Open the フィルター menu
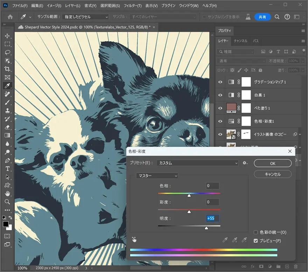The image size is (308, 272). (x=132, y=6)
